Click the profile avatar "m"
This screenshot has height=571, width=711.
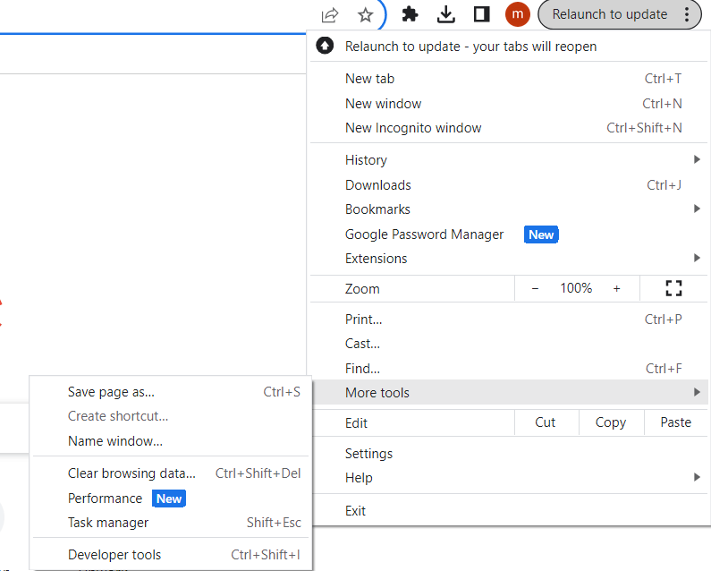517,14
